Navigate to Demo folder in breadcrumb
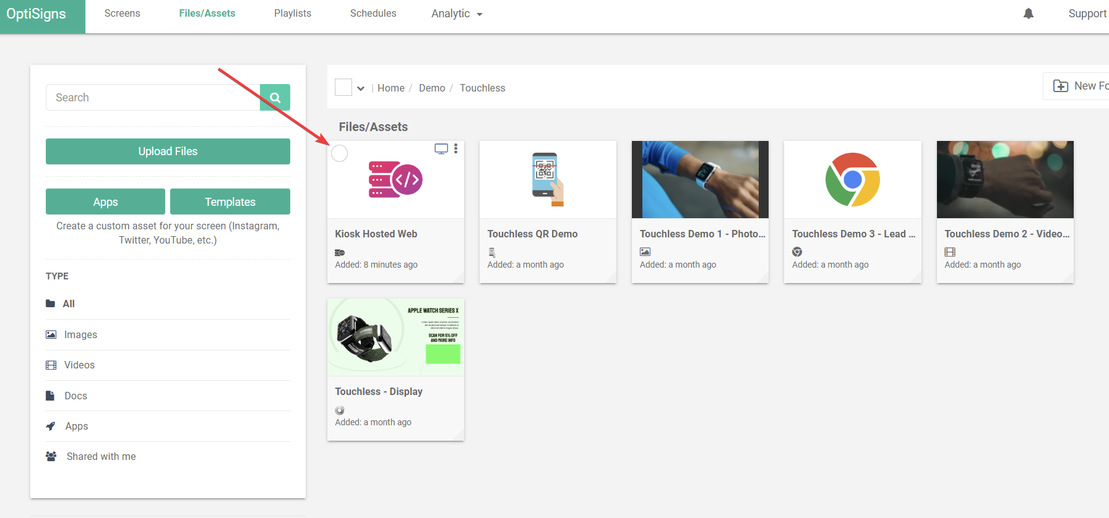Viewport: 1109px width, 518px height. (x=431, y=88)
